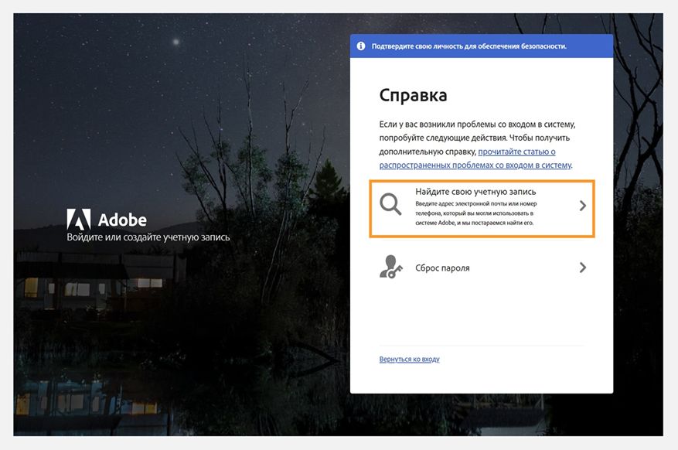The image size is (678, 450).
Task: Click the "Справка" page heading
Action: (x=412, y=94)
